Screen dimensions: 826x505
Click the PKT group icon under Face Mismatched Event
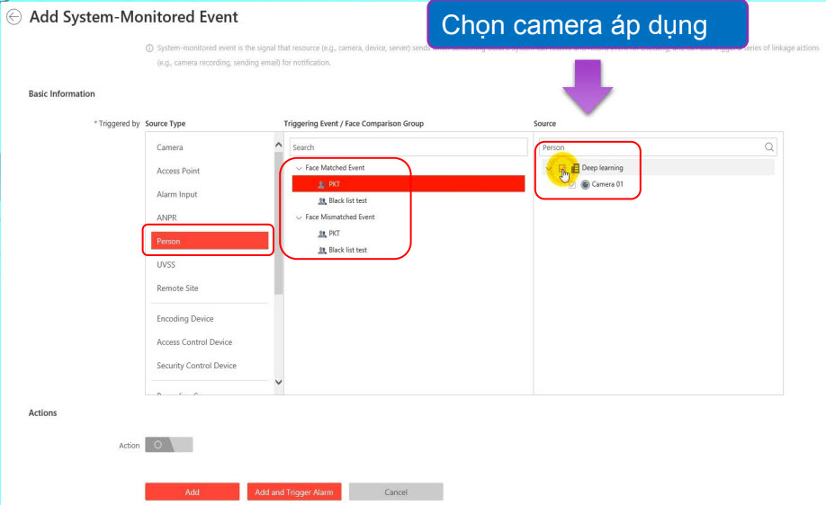coord(321,234)
